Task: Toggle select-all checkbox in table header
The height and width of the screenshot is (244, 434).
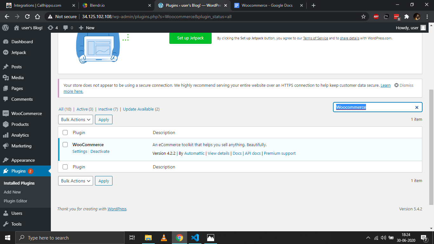Action: pos(65,132)
